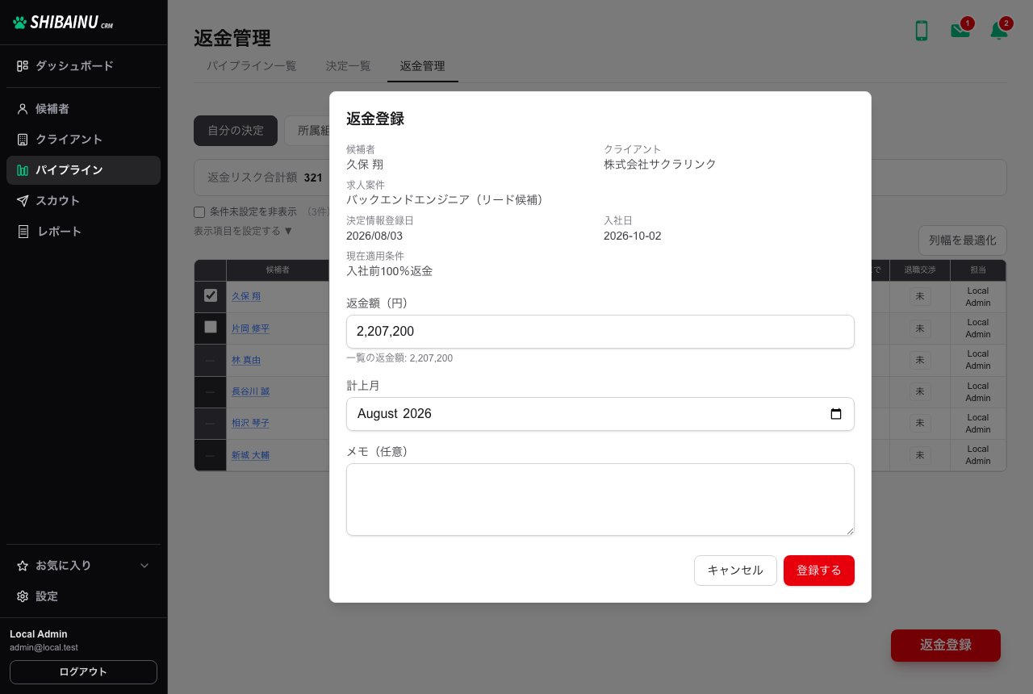Click the 候補者 person icon
This screenshot has width=1033, height=694.
pos(23,109)
